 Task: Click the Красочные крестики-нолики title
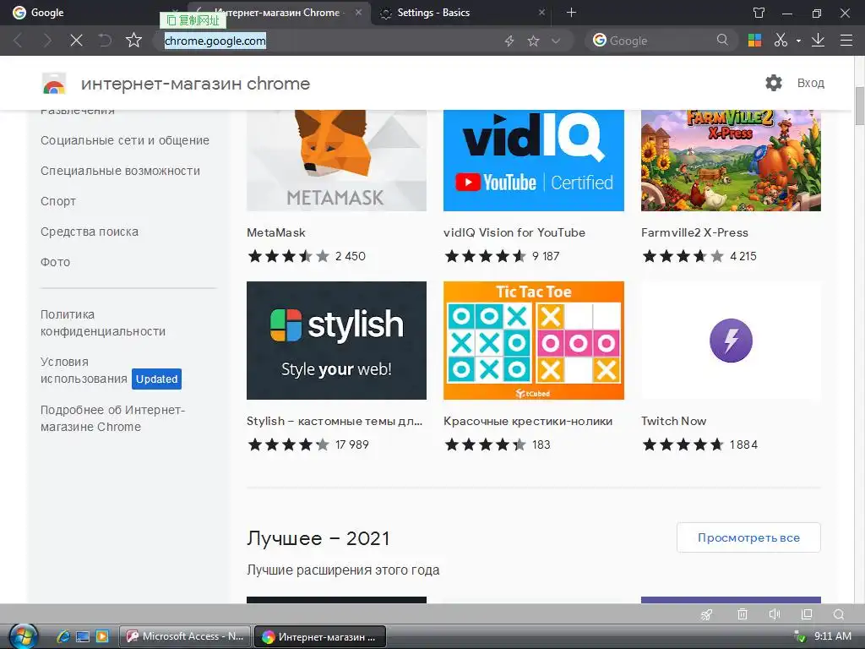(x=528, y=421)
